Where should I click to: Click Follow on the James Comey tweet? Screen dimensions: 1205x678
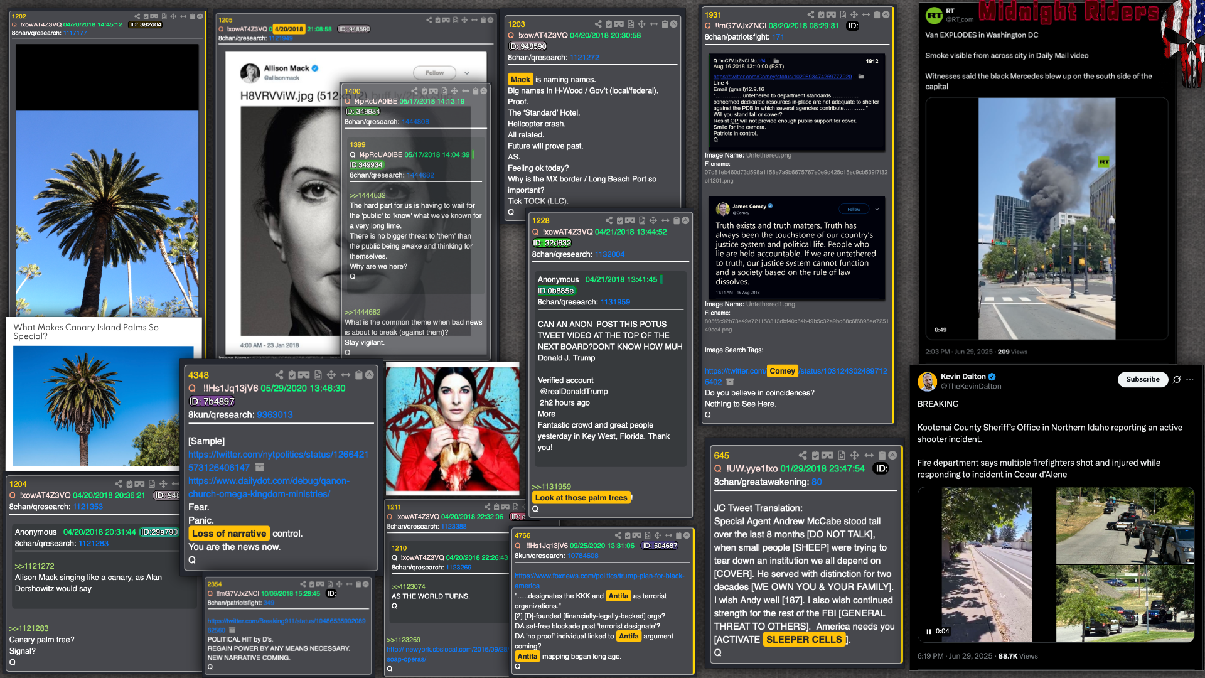click(854, 209)
